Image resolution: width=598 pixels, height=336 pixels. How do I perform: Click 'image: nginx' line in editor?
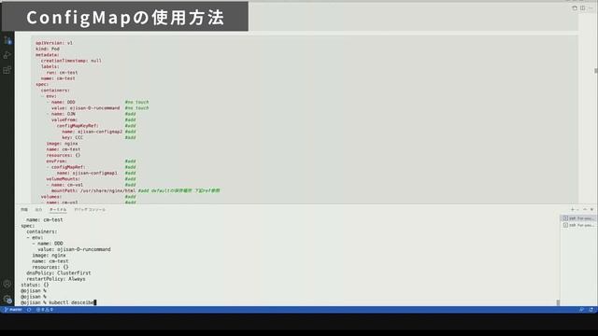(x=63, y=143)
